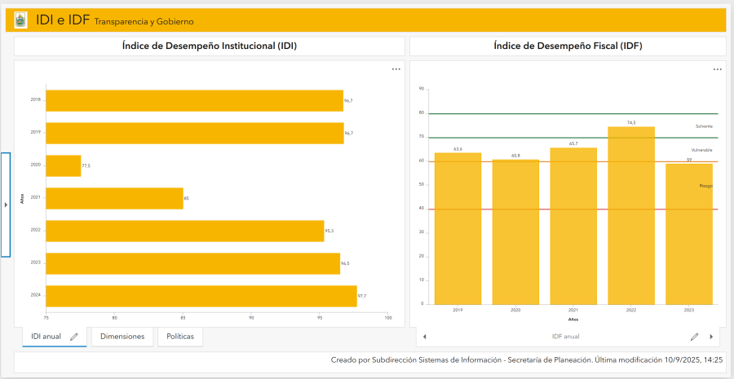Click the 'Transparencia y Gobierno' subtitle
The image size is (734, 379).
click(144, 21)
